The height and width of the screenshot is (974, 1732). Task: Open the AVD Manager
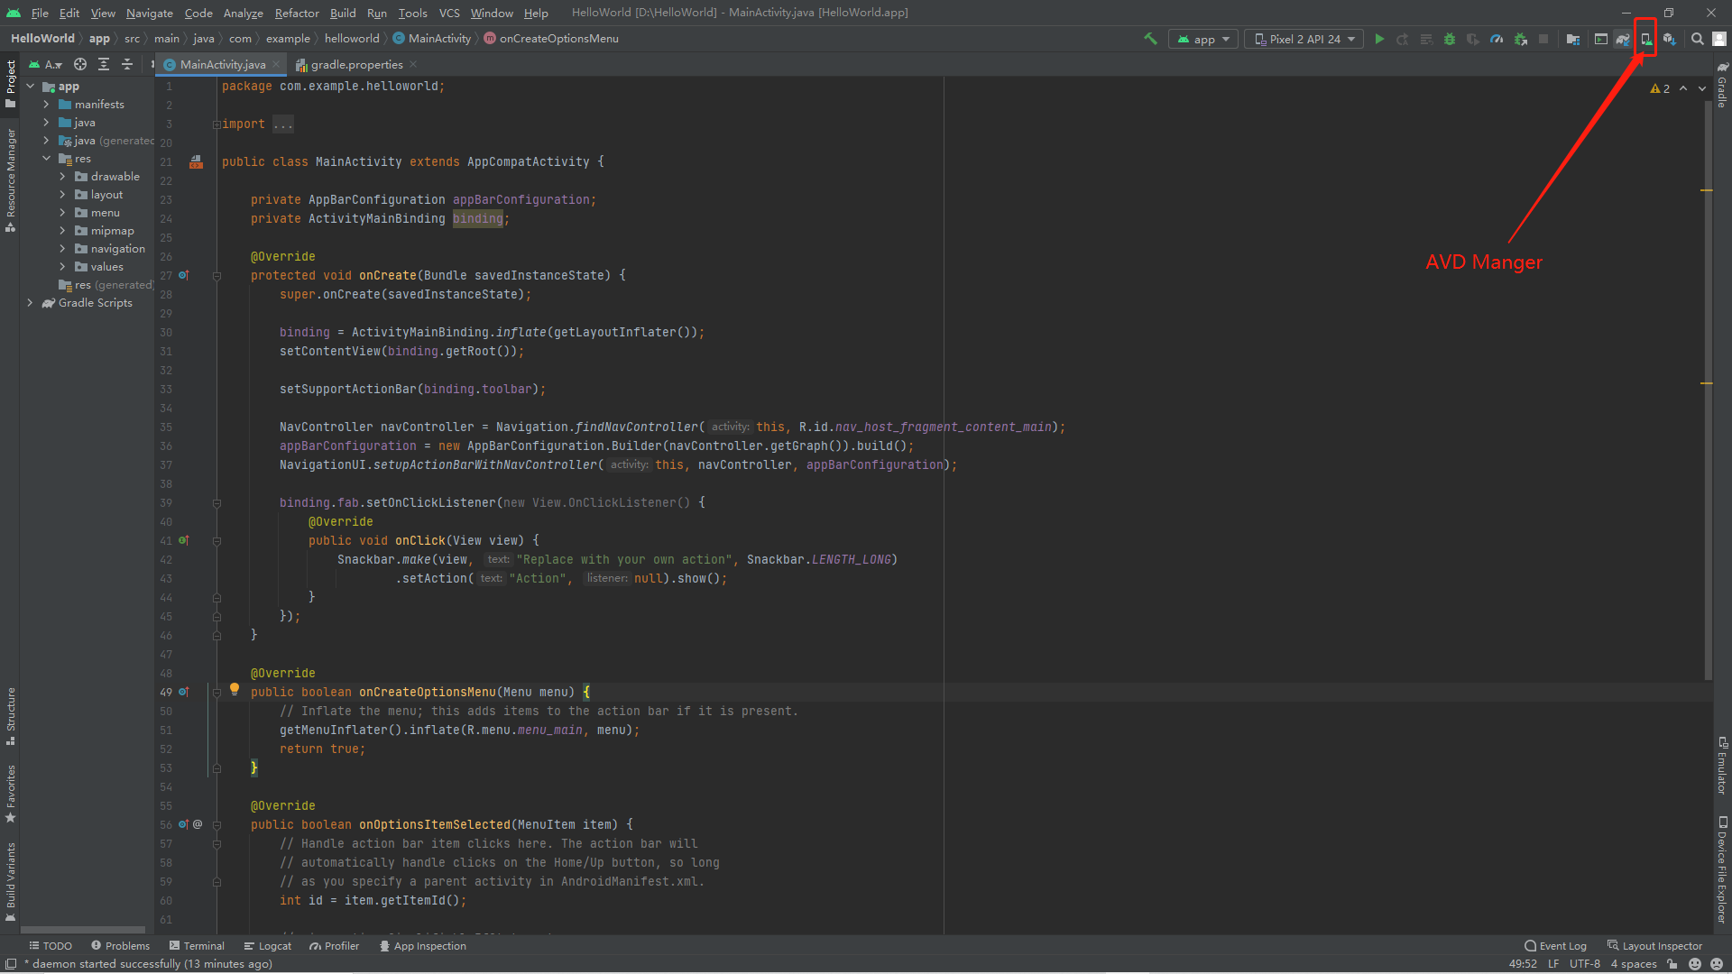pos(1645,39)
